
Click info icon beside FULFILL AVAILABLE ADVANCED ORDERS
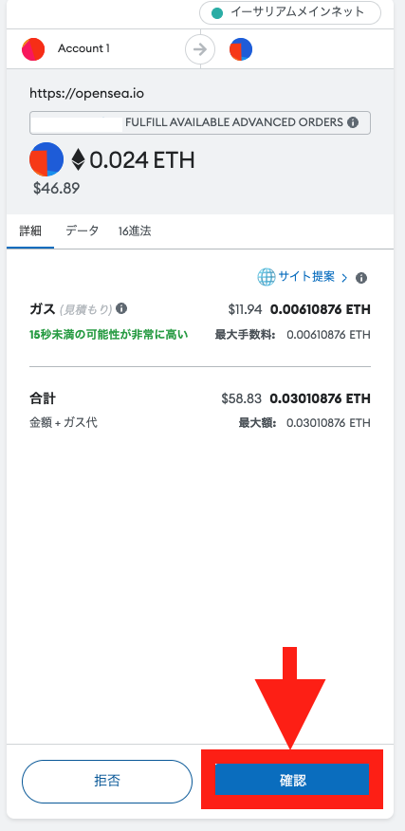tap(353, 122)
